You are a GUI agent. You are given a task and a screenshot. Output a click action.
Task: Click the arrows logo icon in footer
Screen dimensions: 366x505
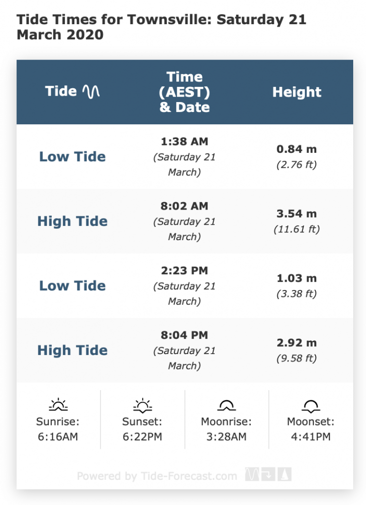coord(268,475)
